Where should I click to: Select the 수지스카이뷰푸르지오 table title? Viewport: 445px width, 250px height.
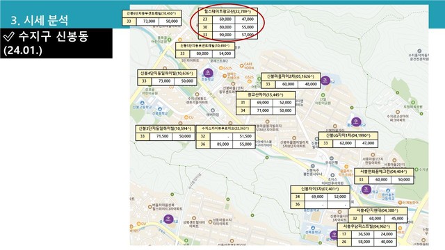pos(225,128)
